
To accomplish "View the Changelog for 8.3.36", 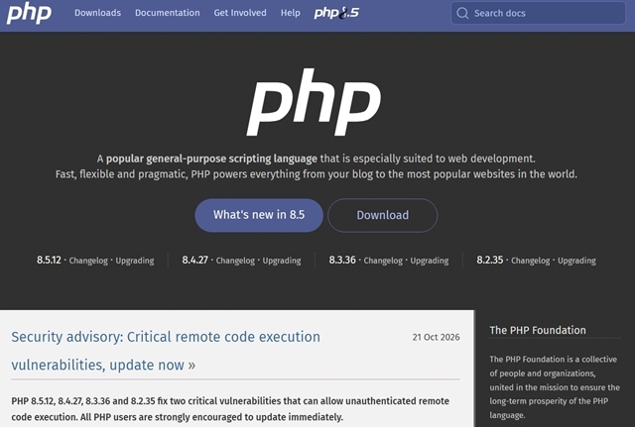I will pyautogui.click(x=383, y=261).
